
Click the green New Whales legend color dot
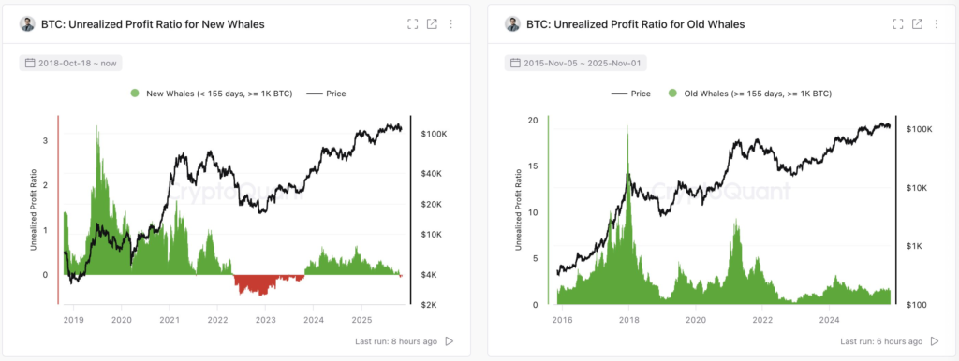pos(135,94)
